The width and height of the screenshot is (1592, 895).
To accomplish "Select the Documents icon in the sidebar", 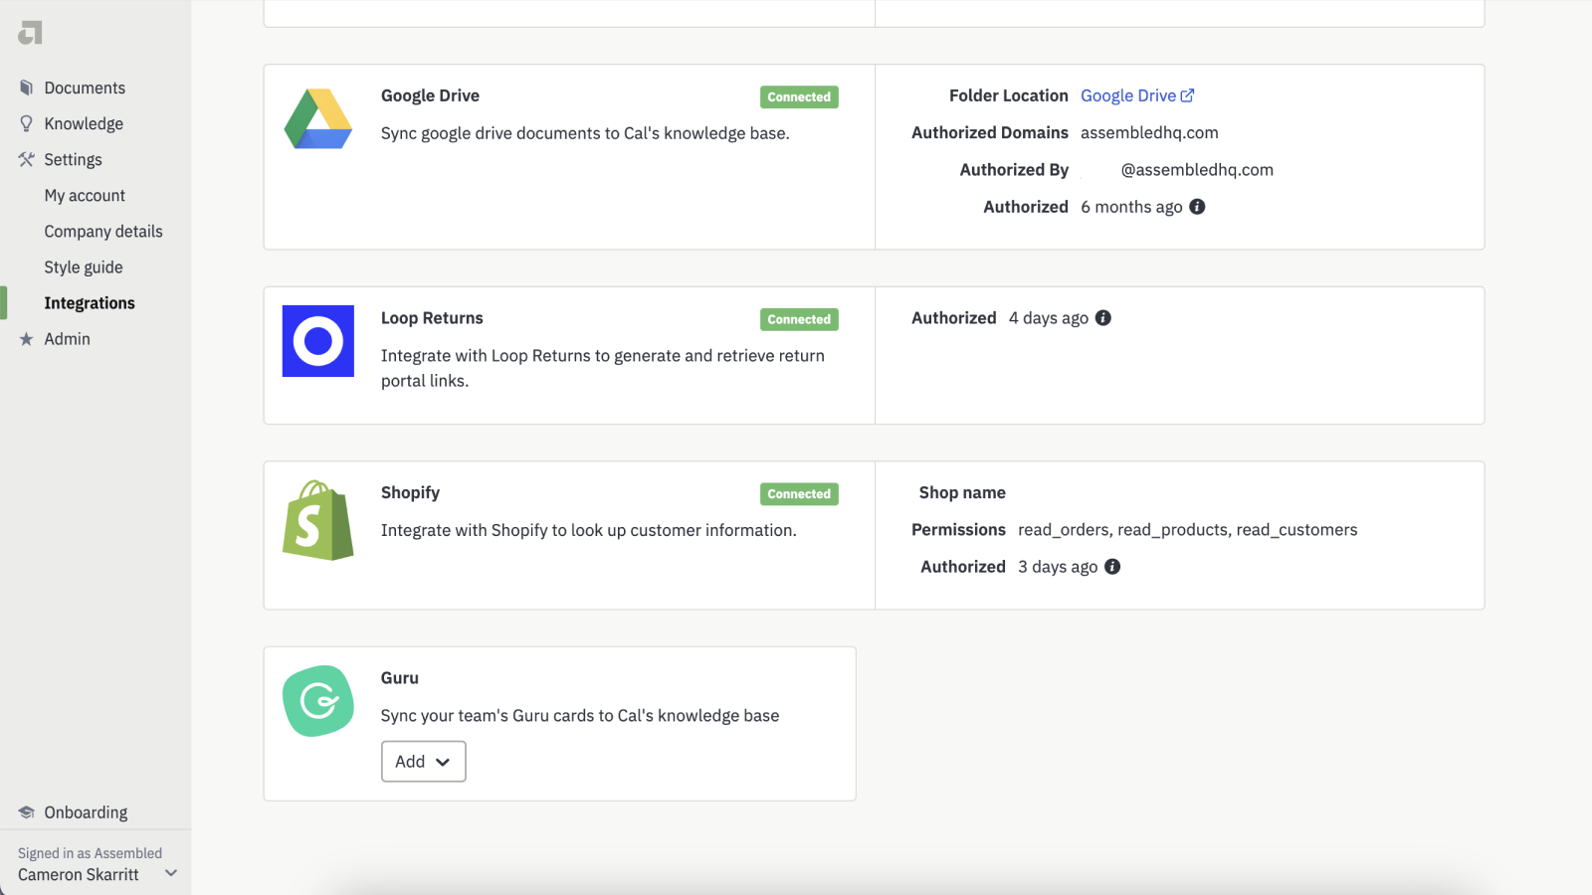I will [x=27, y=88].
